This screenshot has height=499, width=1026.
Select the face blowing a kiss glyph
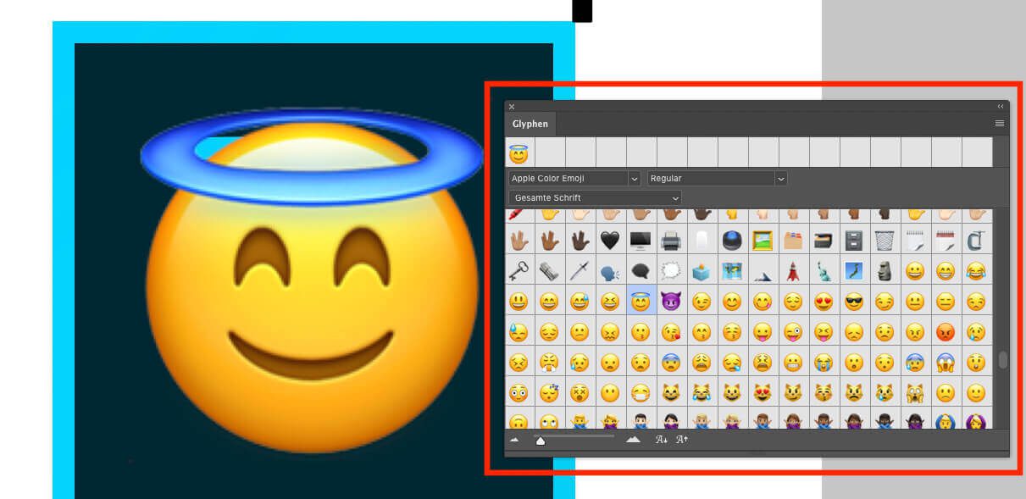pyautogui.click(x=671, y=332)
